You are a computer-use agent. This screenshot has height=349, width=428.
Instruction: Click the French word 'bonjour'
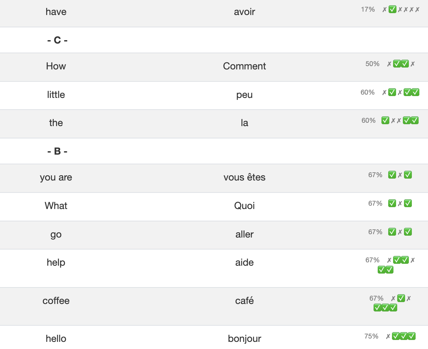(x=244, y=338)
